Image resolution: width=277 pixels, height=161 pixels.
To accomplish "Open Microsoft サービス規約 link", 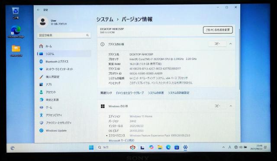I will (x=121, y=140).
